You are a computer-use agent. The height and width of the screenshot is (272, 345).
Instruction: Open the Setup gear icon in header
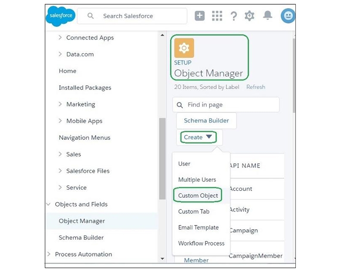click(x=249, y=16)
